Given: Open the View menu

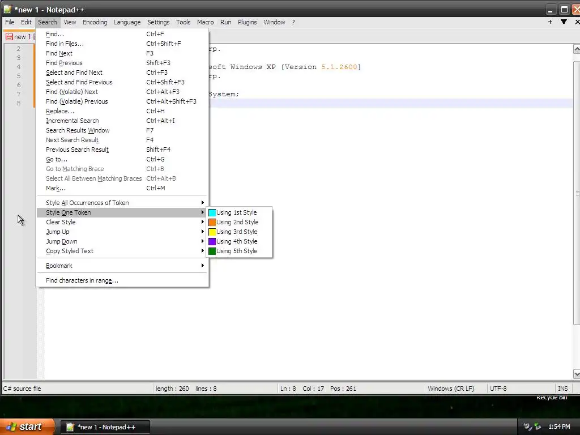Looking at the screenshot, I should (x=70, y=22).
